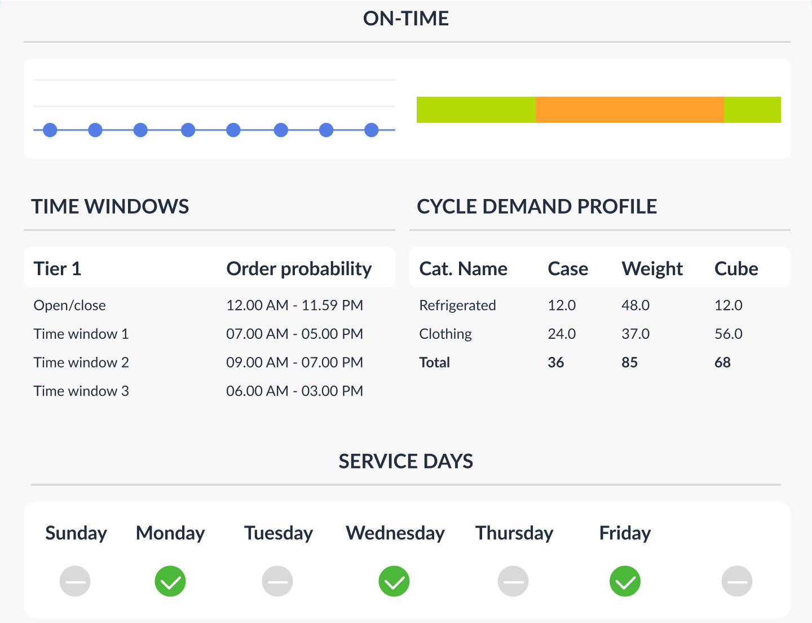This screenshot has height=623, width=812.
Task: Click the Monday day label
Action: point(170,533)
